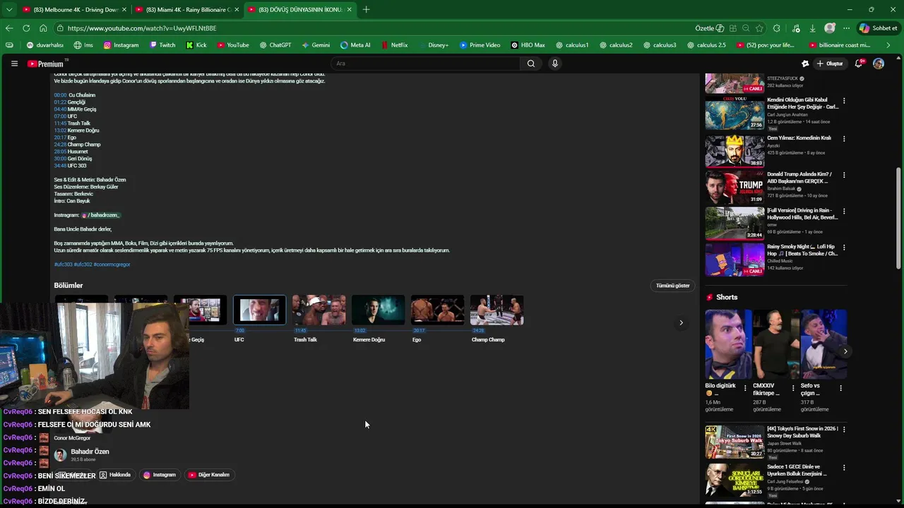
Task: Open the Kick bookmark
Action: point(196,45)
